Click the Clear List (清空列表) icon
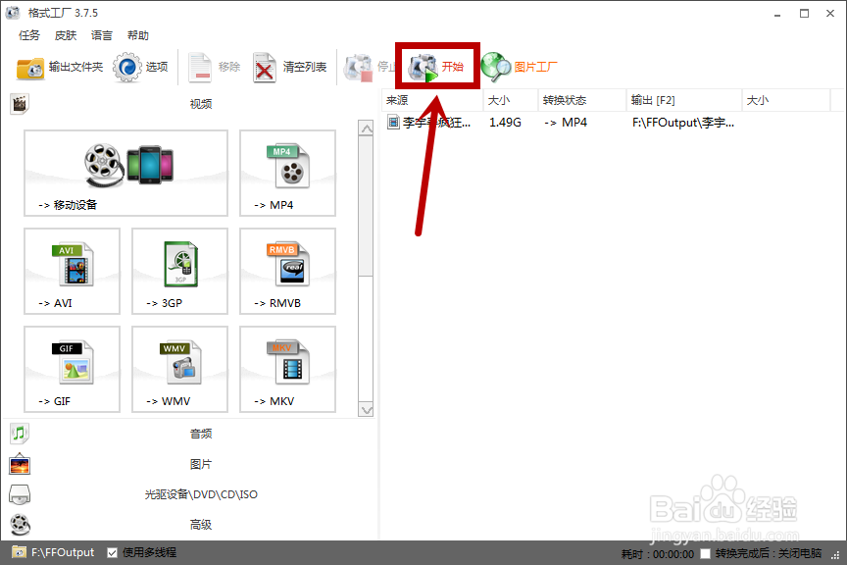This screenshot has width=847, height=565. tap(265, 68)
